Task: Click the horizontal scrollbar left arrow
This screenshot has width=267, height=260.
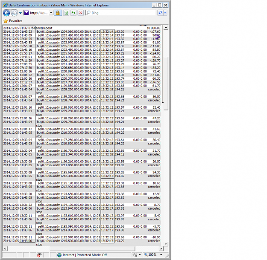Action: 5,248
